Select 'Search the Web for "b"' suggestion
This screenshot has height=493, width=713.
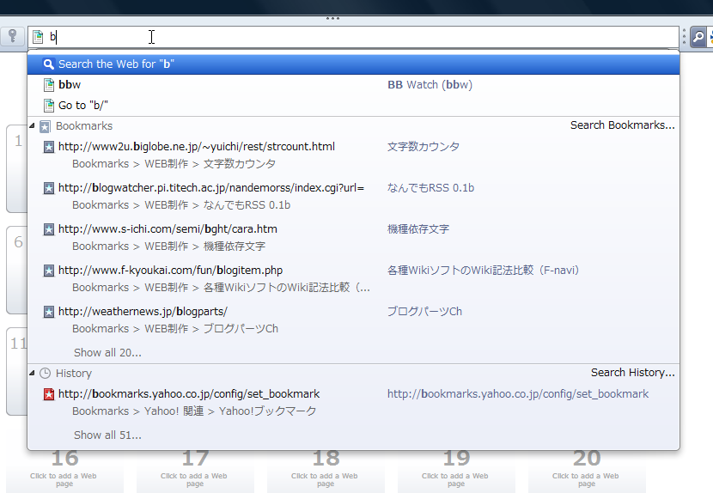(353, 64)
